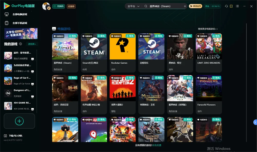The width and height of the screenshot is (257, 152).
Task: Click 电脑游戏 tag on Farworld Pioneers card
Action: coord(202,78)
